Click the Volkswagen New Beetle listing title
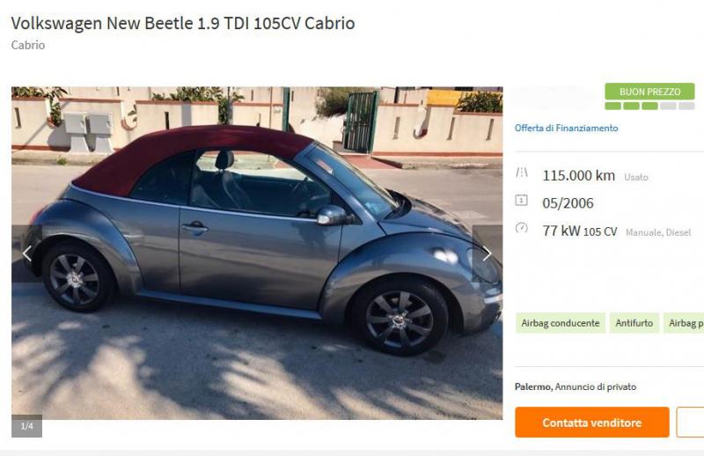This screenshot has height=456, width=704. click(183, 23)
